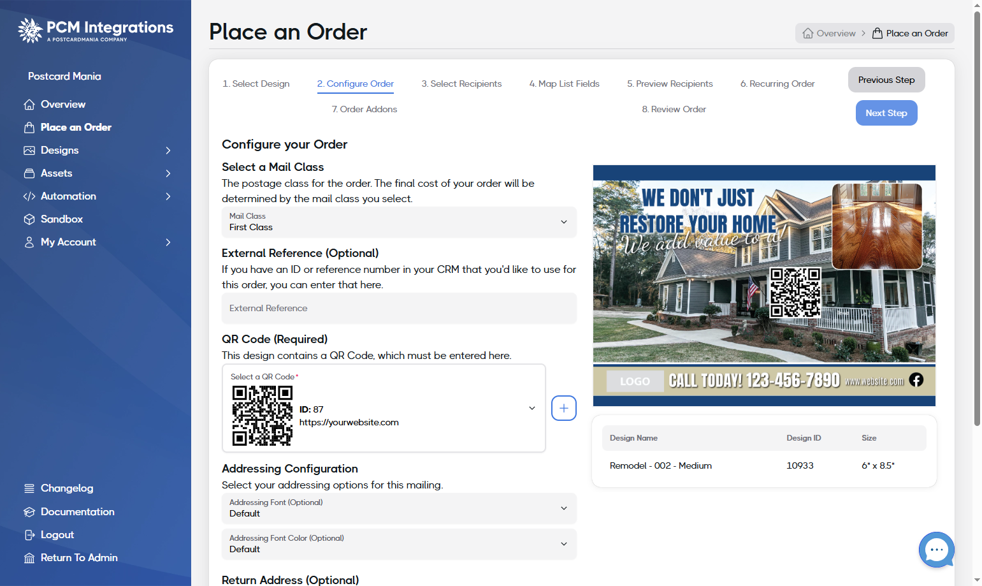The height and width of the screenshot is (586, 982).
Task: Expand the Assets submenu chevron
Action: (168, 173)
